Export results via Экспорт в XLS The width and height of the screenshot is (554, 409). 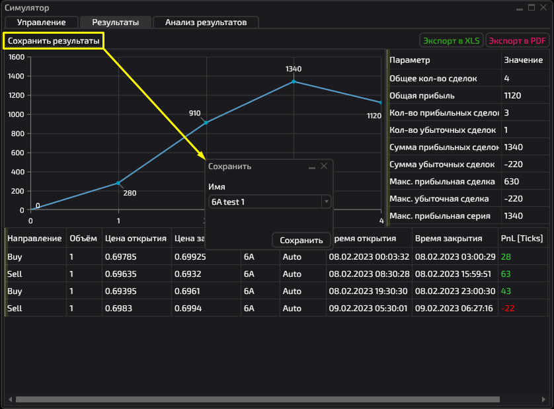451,40
